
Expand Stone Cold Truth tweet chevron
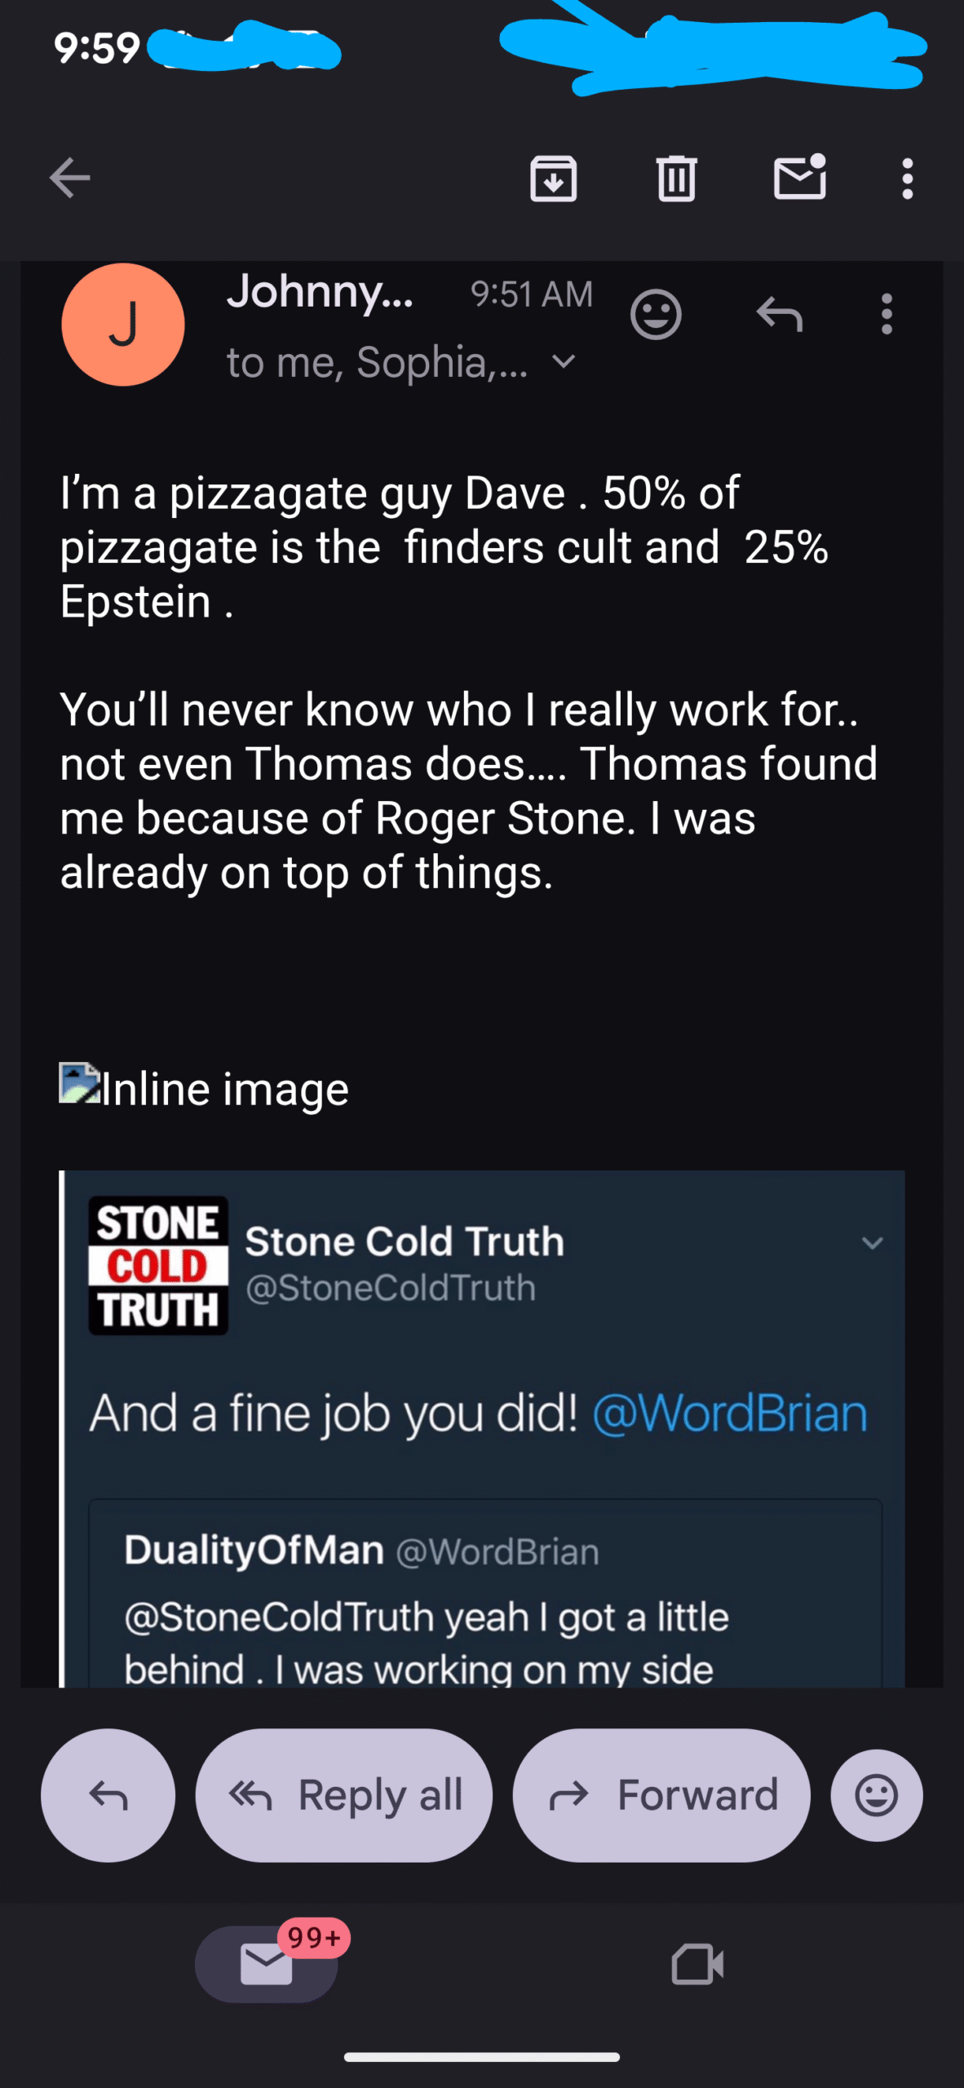click(x=872, y=1243)
